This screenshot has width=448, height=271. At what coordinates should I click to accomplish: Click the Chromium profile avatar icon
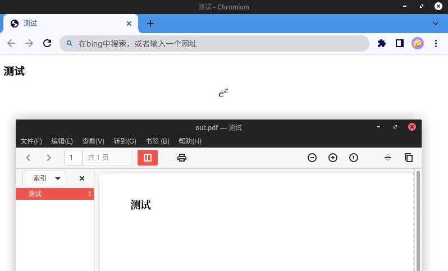point(417,43)
